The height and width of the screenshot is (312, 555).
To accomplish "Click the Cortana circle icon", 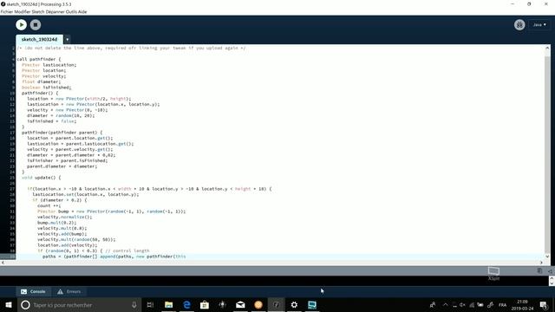I will 25,304.
